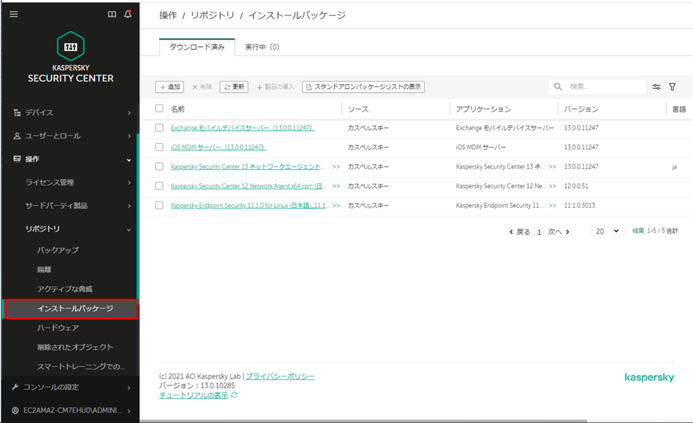Image resolution: width=693 pixels, height=423 pixels.
Task: Click >> after Kaspersky Endpoint Security application
Action: 552,205
